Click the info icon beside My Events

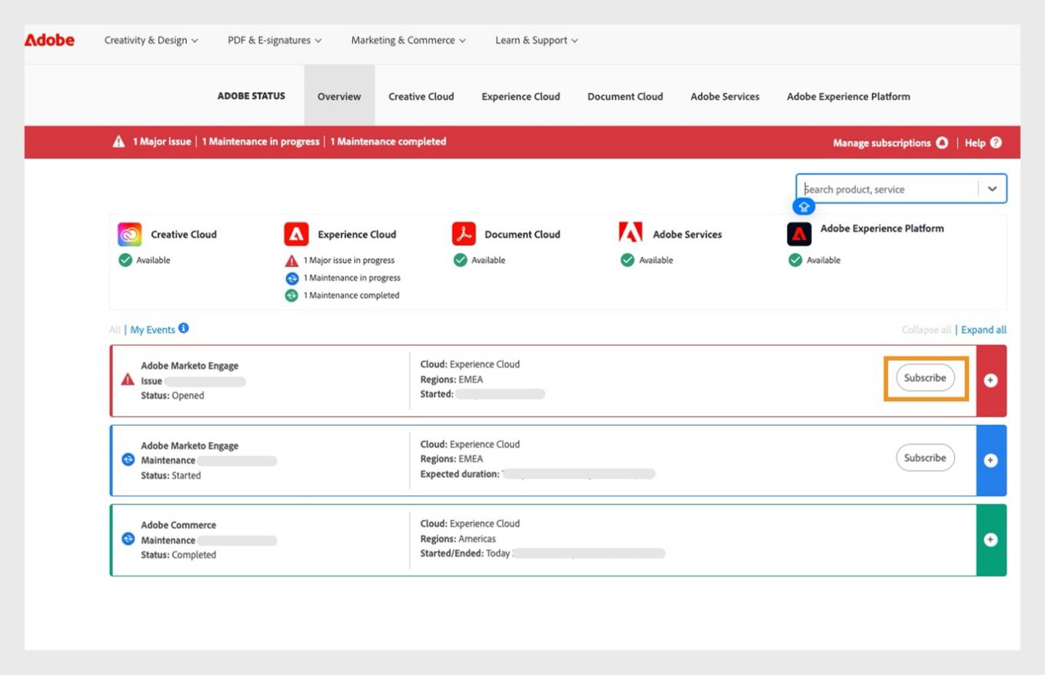[x=183, y=328]
